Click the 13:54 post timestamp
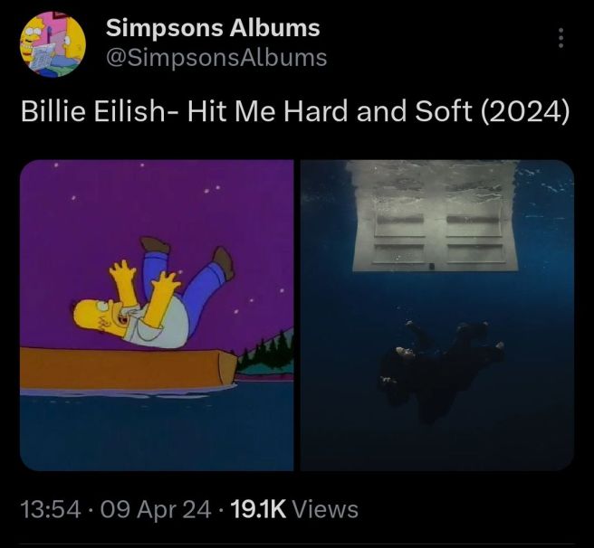The height and width of the screenshot is (548, 594). coord(51,509)
